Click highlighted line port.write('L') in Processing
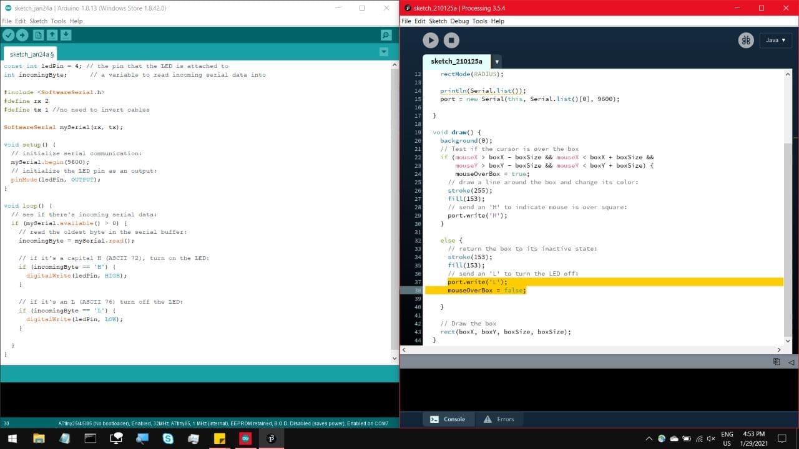 (x=477, y=282)
